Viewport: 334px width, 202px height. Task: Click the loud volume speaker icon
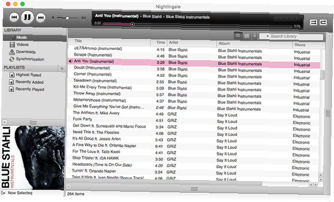tap(83, 18)
